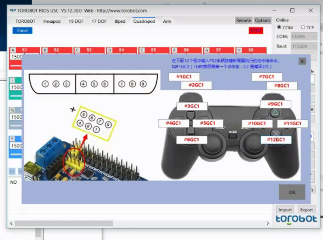The image size is (323, 240).
Task: Switch to the Hexapod tab
Action: click(x=52, y=21)
